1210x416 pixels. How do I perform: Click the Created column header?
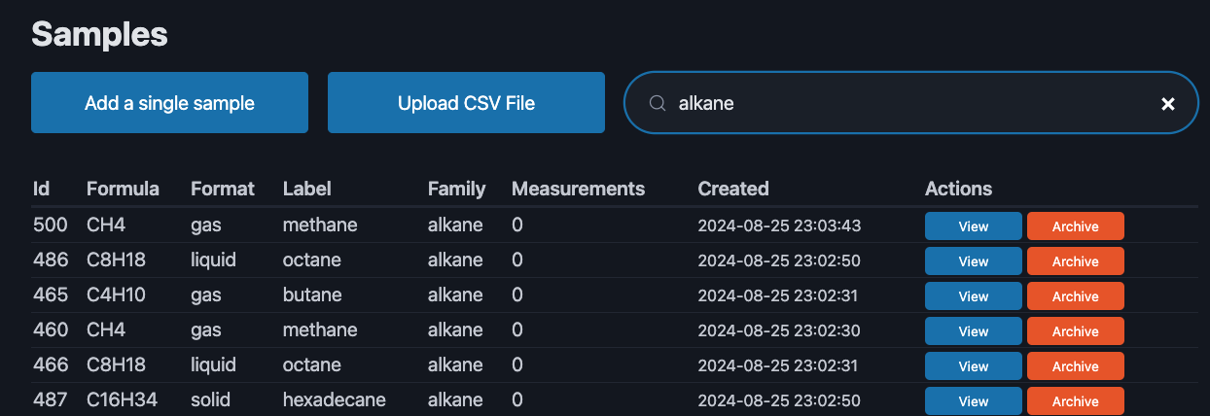(733, 189)
